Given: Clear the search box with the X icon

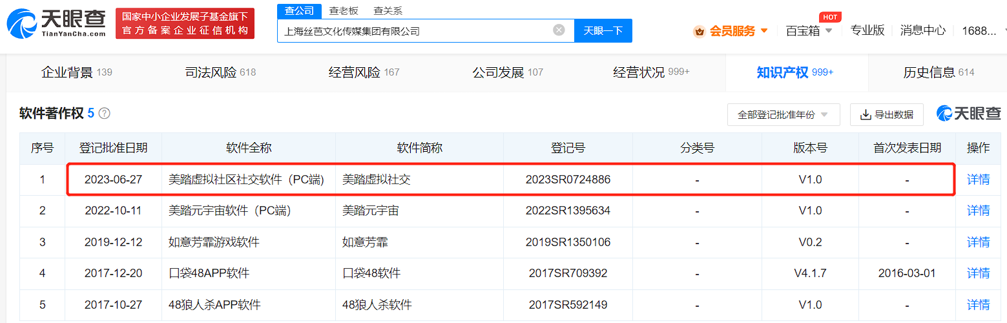Looking at the screenshot, I should pyautogui.click(x=559, y=30).
